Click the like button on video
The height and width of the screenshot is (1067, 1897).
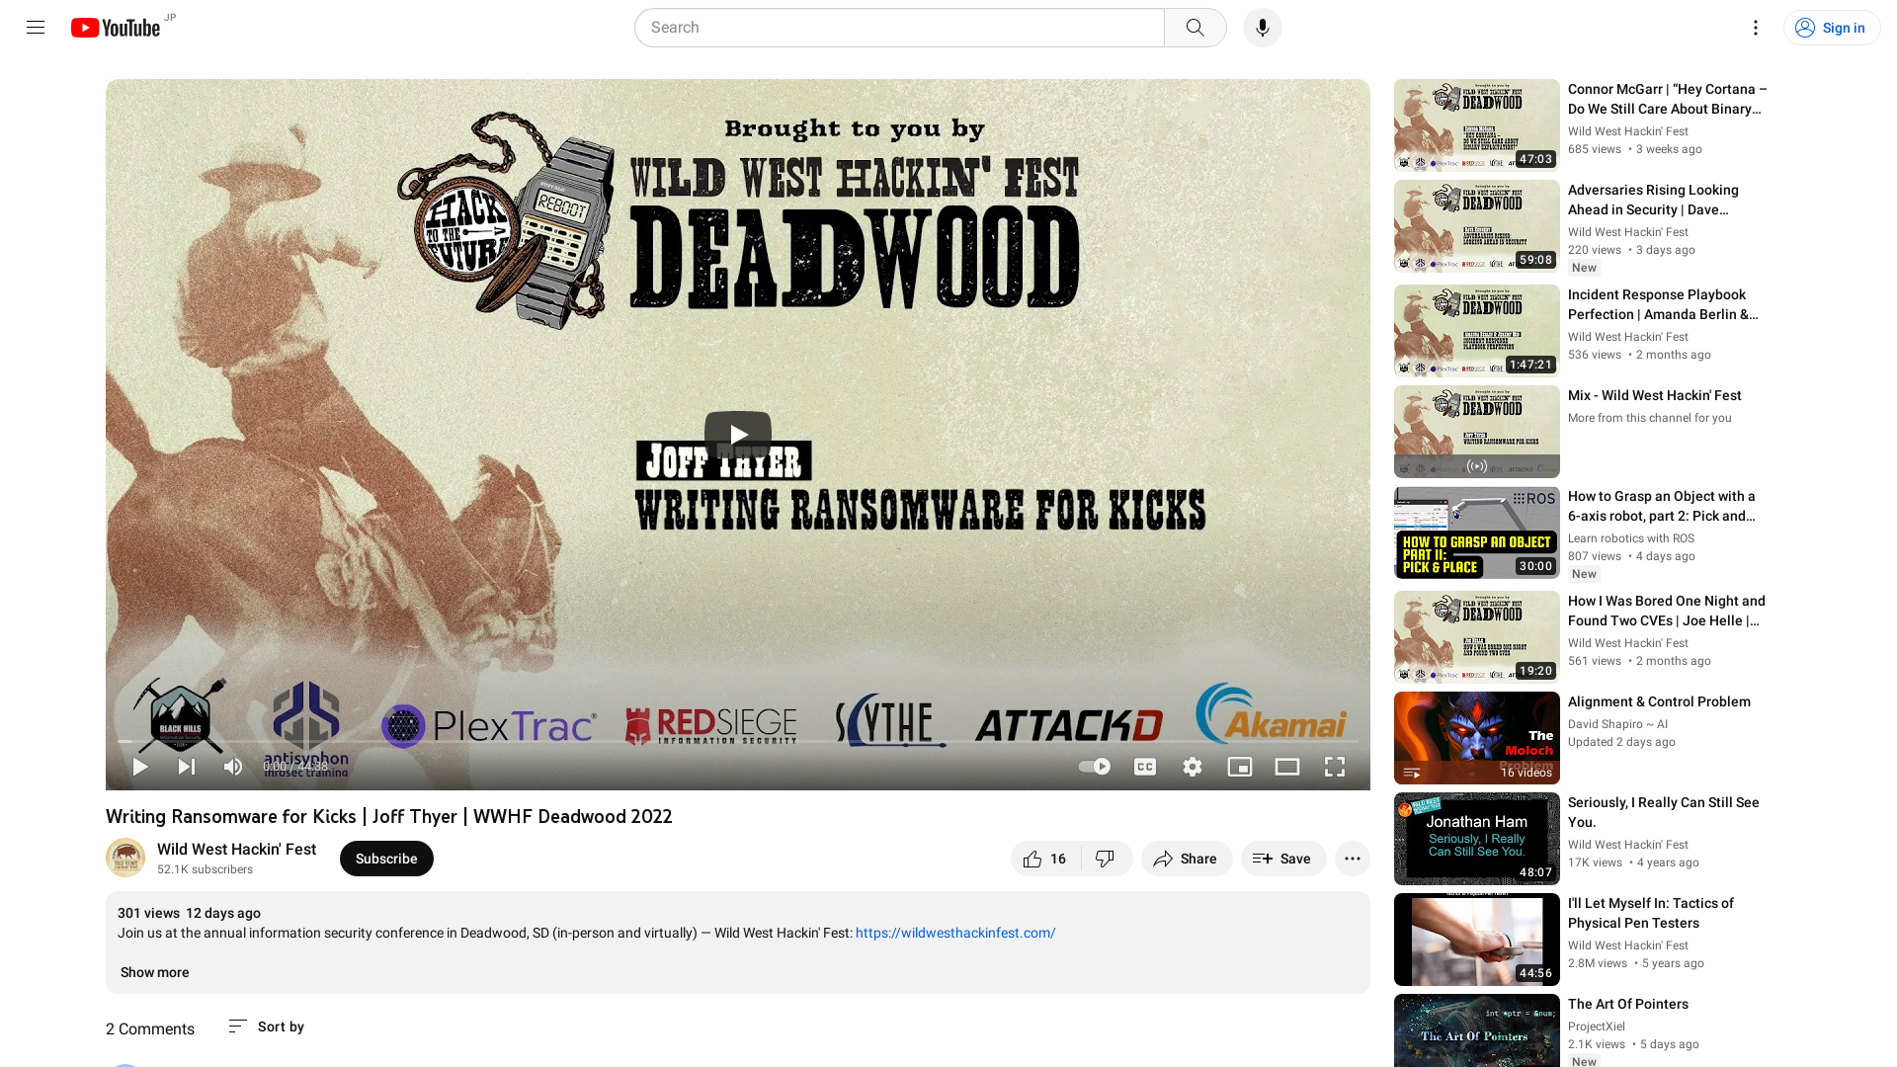click(1031, 858)
